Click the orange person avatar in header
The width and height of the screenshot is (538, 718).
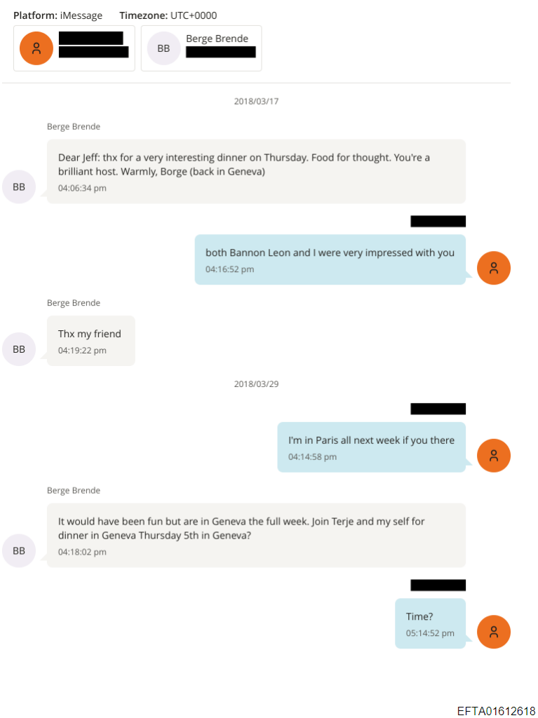[36, 48]
